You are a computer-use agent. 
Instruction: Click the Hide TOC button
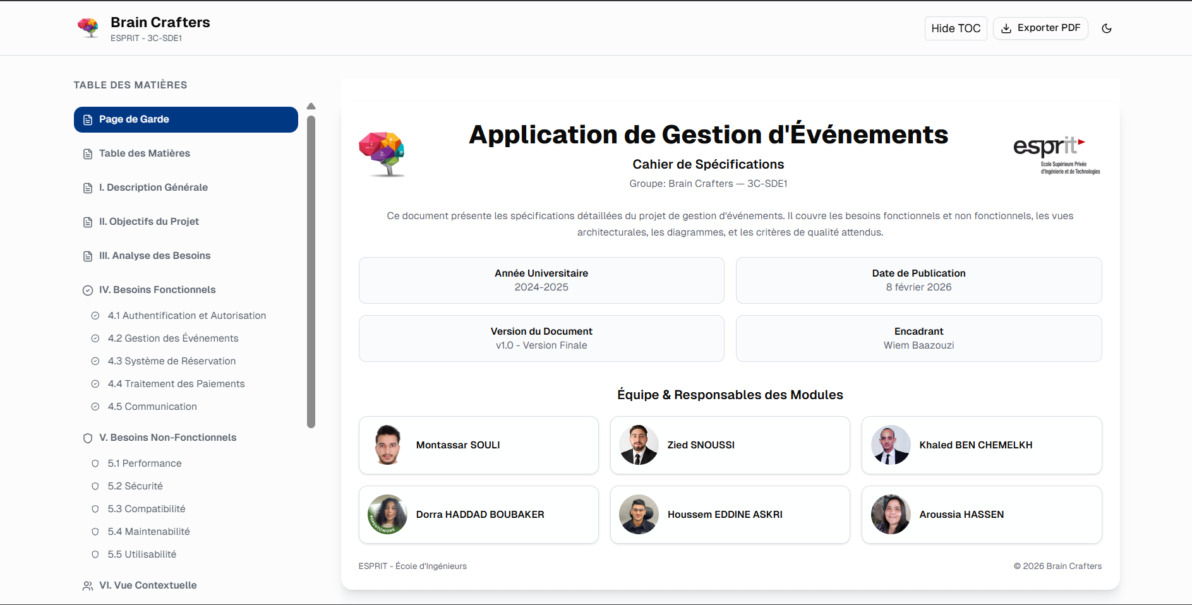[x=955, y=28]
